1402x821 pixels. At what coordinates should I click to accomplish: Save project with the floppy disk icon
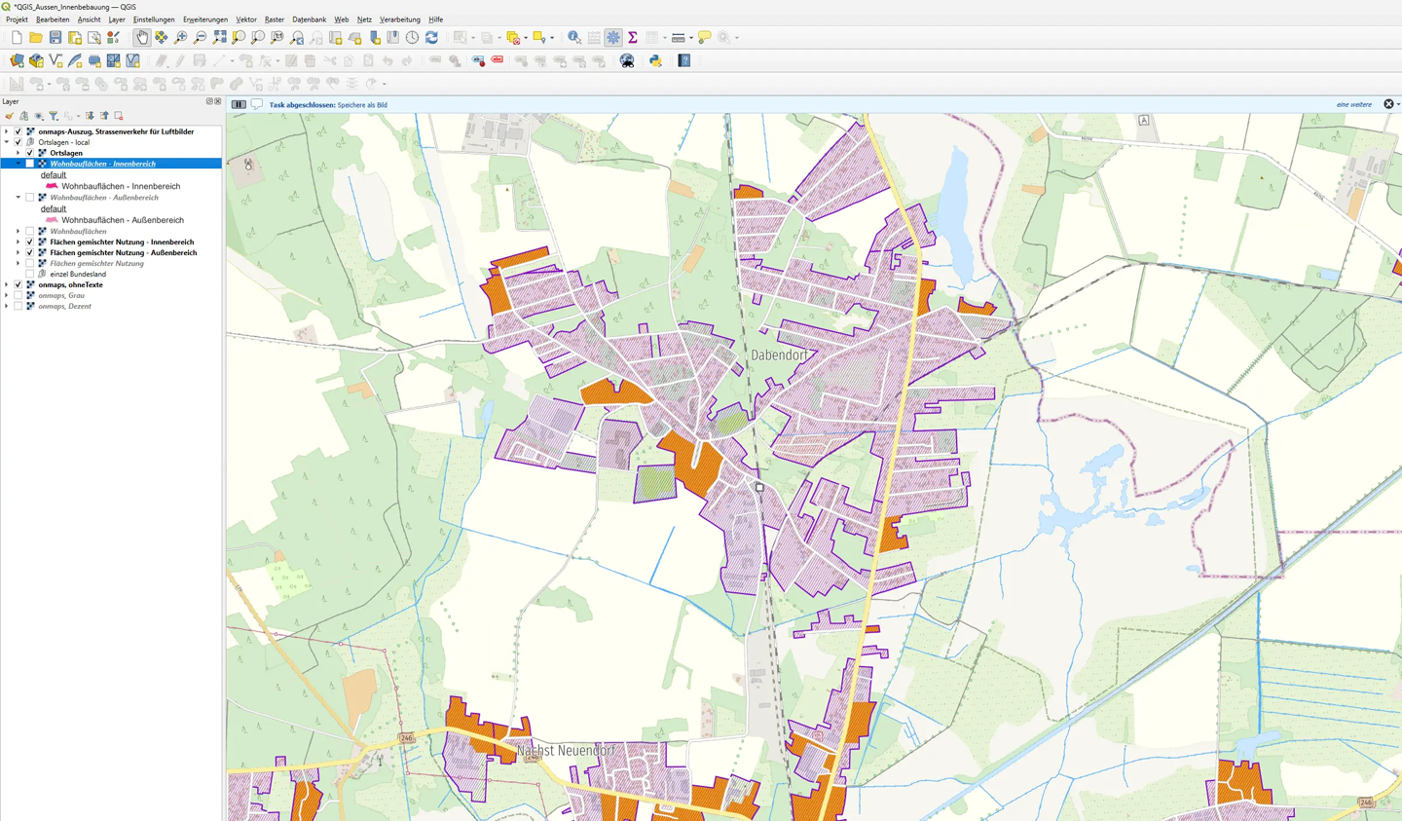tap(55, 37)
